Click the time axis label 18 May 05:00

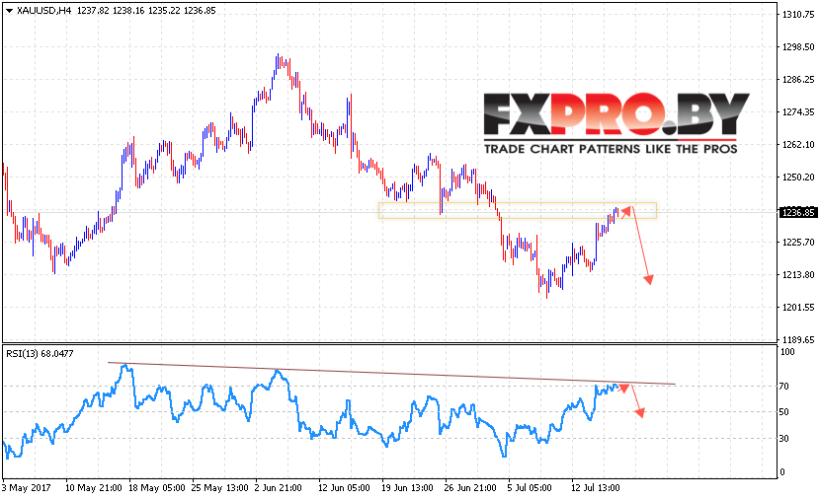coord(157,488)
